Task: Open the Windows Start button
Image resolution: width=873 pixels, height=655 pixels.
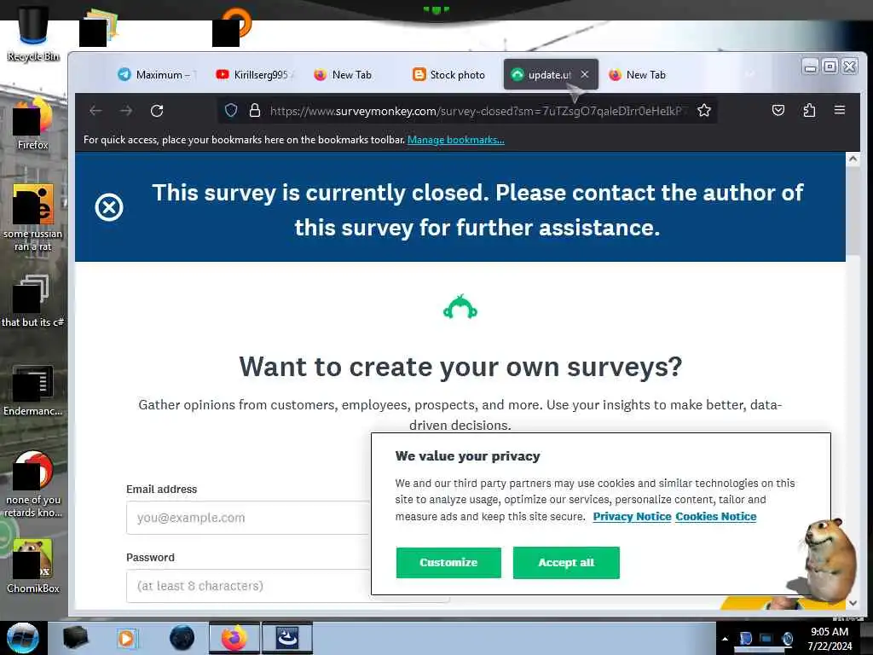Action: [x=23, y=638]
